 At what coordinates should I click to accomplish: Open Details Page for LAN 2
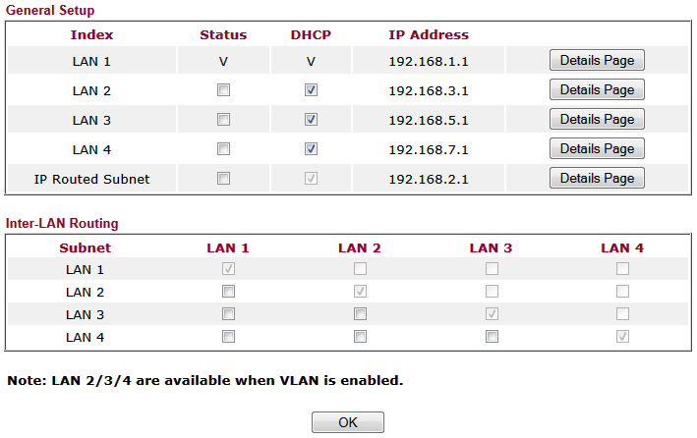click(597, 90)
